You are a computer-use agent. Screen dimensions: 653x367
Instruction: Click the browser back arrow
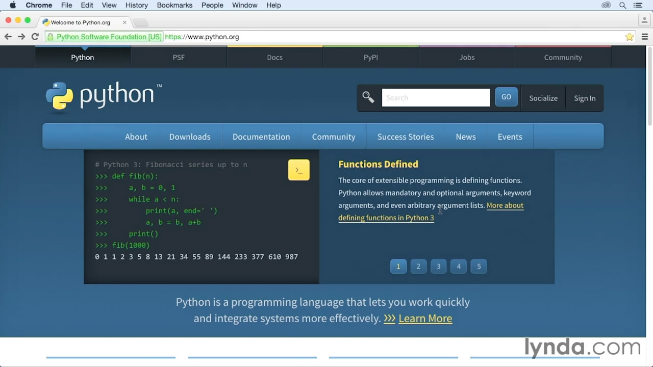[x=8, y=37]
